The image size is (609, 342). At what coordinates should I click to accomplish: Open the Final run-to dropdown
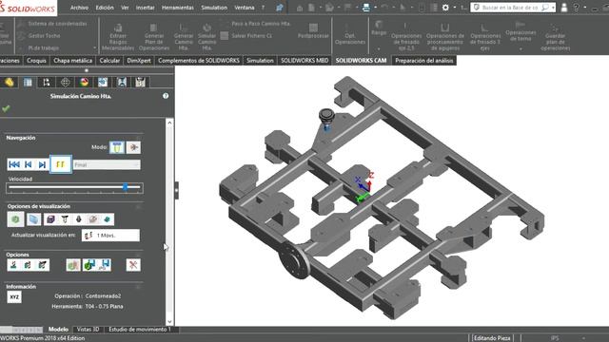[x=107, y=164]
